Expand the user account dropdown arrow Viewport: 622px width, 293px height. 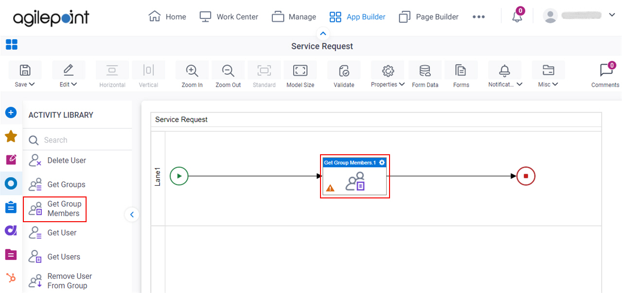click(612, 15)
